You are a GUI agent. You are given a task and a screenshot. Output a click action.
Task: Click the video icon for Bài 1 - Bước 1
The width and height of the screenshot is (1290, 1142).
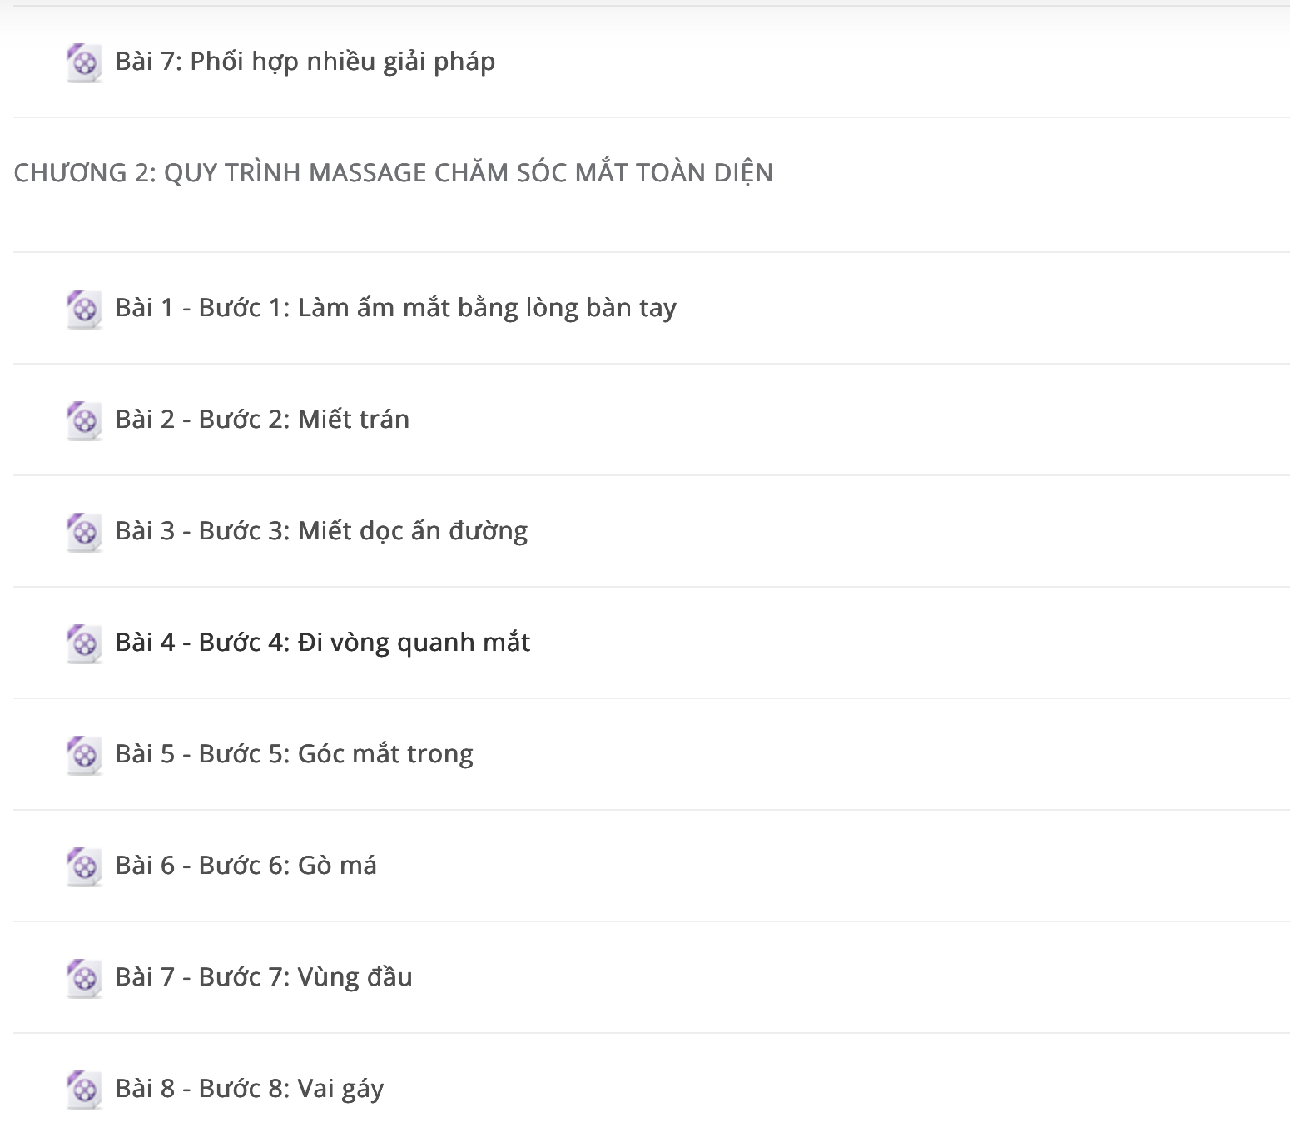[84, 309]
